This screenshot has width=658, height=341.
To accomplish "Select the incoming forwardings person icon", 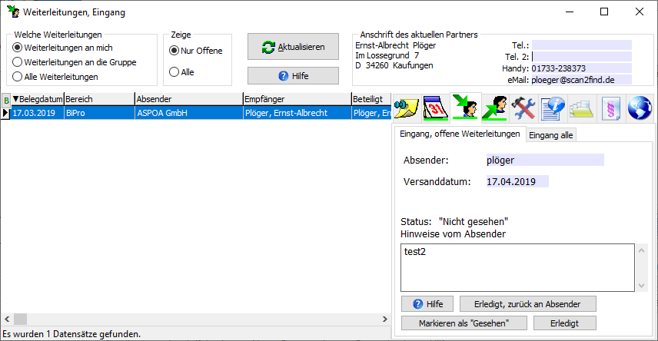I will tap(465, 108).
